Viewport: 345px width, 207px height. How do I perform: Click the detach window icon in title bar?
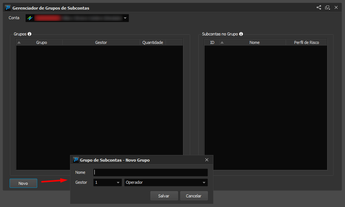click(x=327, y=7)
